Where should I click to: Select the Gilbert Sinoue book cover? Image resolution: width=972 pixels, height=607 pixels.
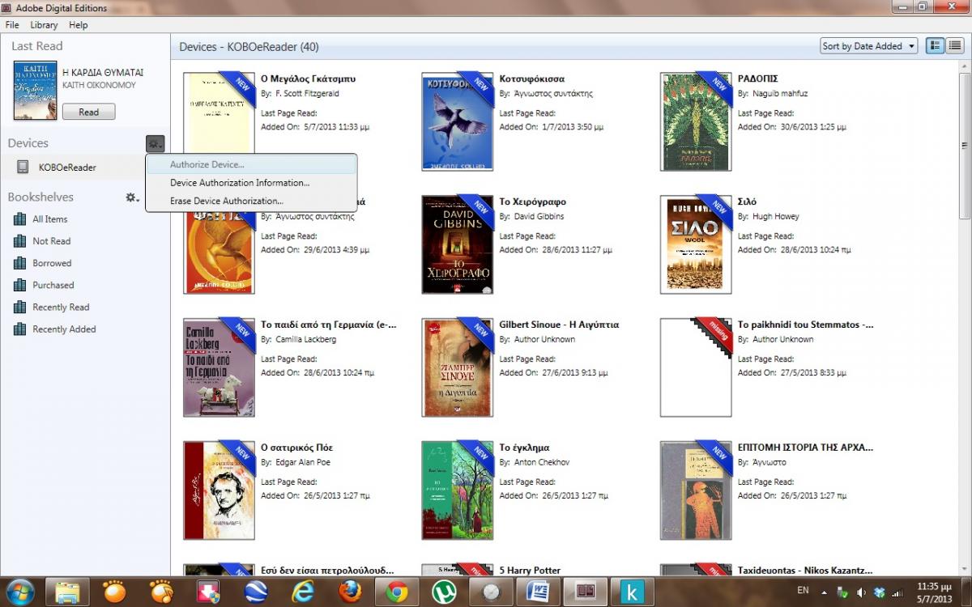click(x=457, y=367)
